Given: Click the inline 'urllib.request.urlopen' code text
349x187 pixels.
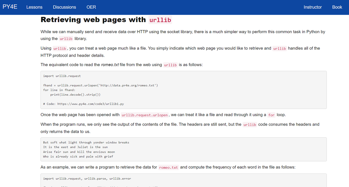Looking at the screenshot, I should [x=145, y=115].
